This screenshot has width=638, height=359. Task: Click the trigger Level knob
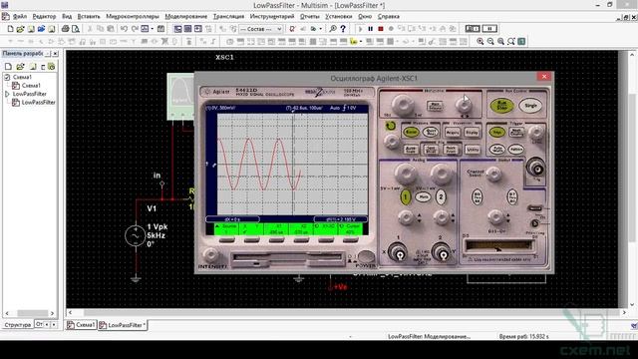pos(536,132)
